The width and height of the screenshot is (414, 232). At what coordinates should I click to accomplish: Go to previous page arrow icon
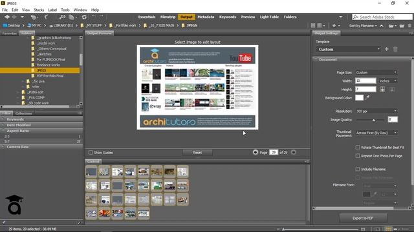[255, 152]
